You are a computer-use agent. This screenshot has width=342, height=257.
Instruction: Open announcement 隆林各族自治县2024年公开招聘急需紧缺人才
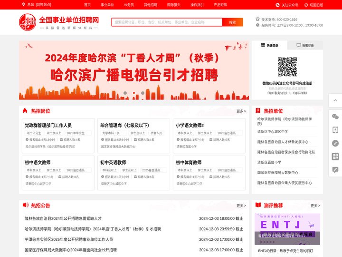pyautogui.click(x=63, y=218)
